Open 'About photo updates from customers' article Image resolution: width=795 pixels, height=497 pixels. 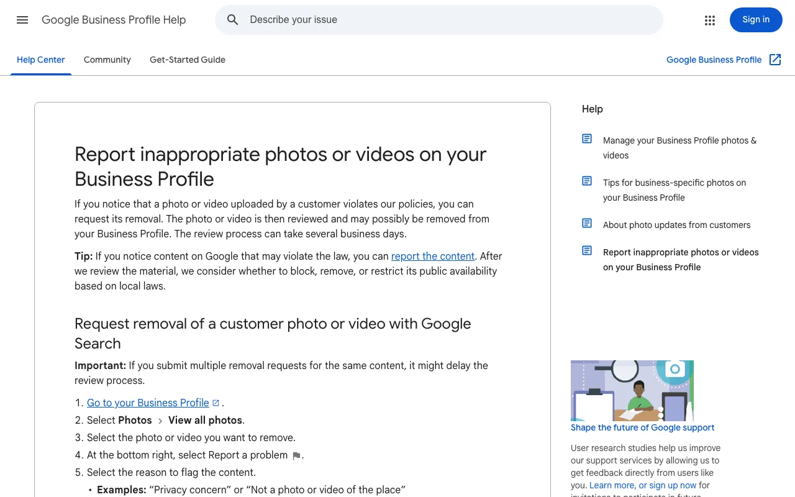click(x=676, y=225)
